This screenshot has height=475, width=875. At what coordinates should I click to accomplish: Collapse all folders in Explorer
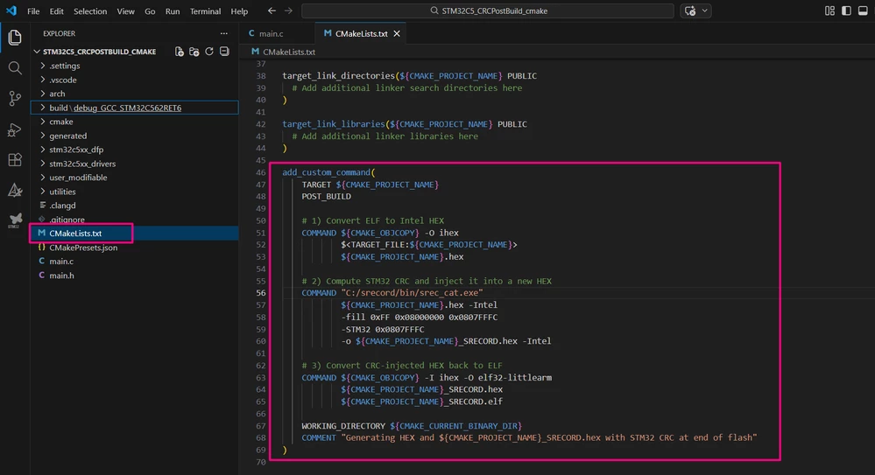[x=224, y=52]
